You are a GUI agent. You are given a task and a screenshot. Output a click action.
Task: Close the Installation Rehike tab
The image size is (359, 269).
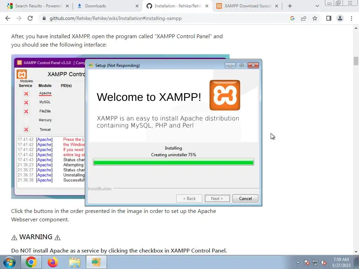coord(207,6)
